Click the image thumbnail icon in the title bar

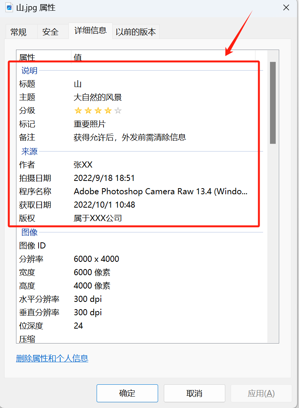(x=8, y=7)
